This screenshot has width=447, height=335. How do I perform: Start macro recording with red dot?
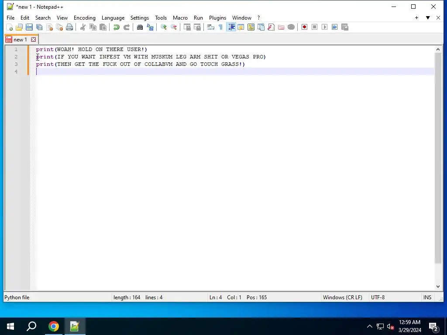click(304, 27)
